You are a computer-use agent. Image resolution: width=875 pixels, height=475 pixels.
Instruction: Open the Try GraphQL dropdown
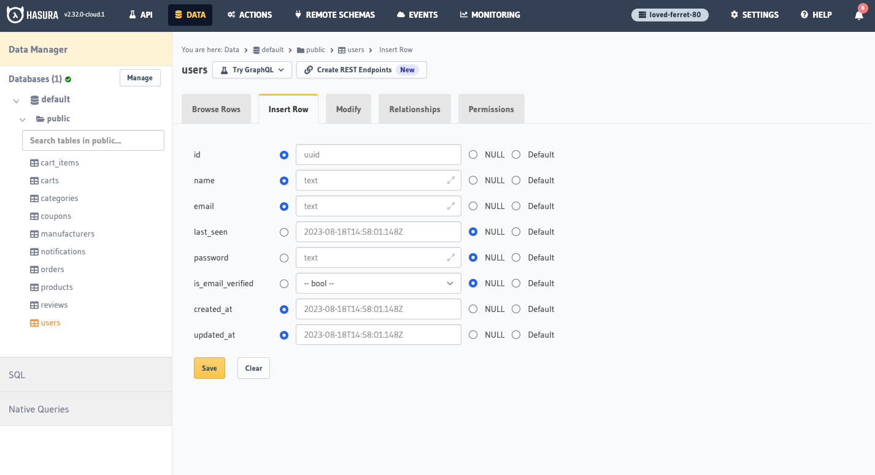point(252,70)
